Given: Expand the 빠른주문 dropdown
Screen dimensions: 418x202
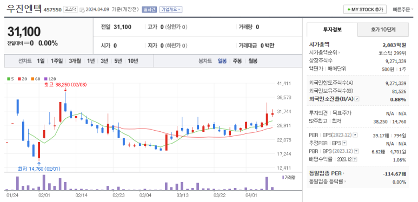Looking at the screenshot, I should (402, 10).
